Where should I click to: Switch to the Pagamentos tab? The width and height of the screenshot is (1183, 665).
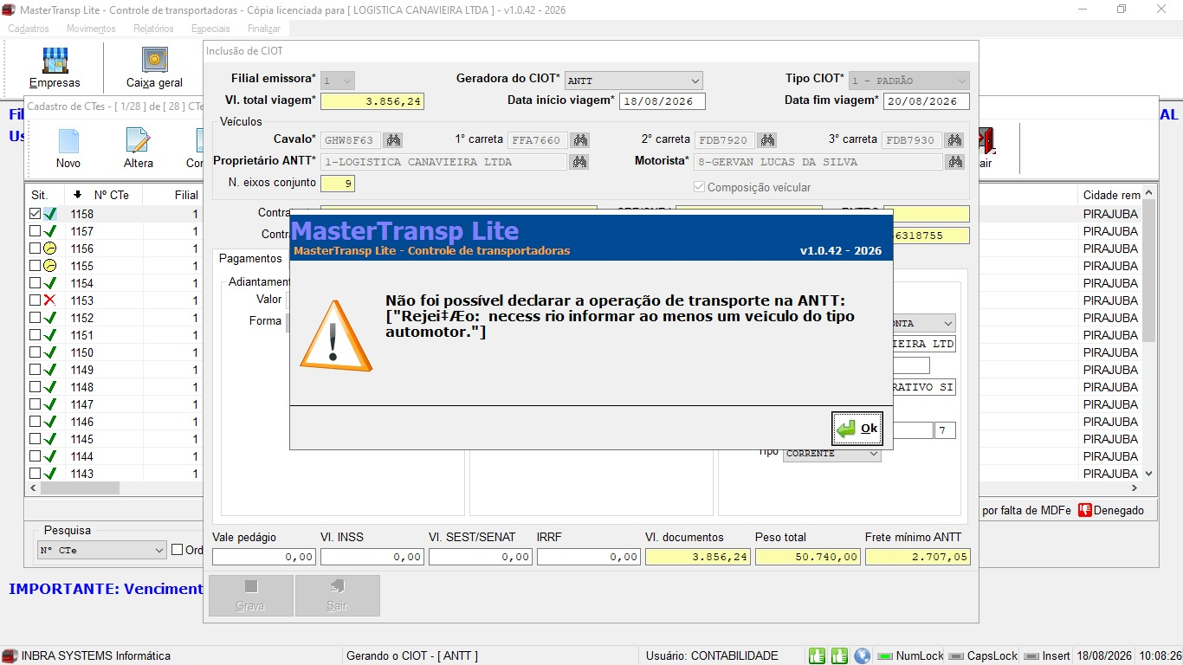pyautogui.click(x=250, y=258)
